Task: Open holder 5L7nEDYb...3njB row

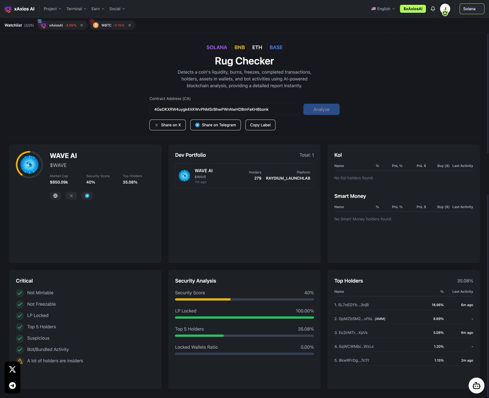Action: tap(404, 305)
